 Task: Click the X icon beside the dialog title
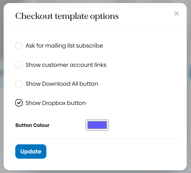click(x=176, y=13)
